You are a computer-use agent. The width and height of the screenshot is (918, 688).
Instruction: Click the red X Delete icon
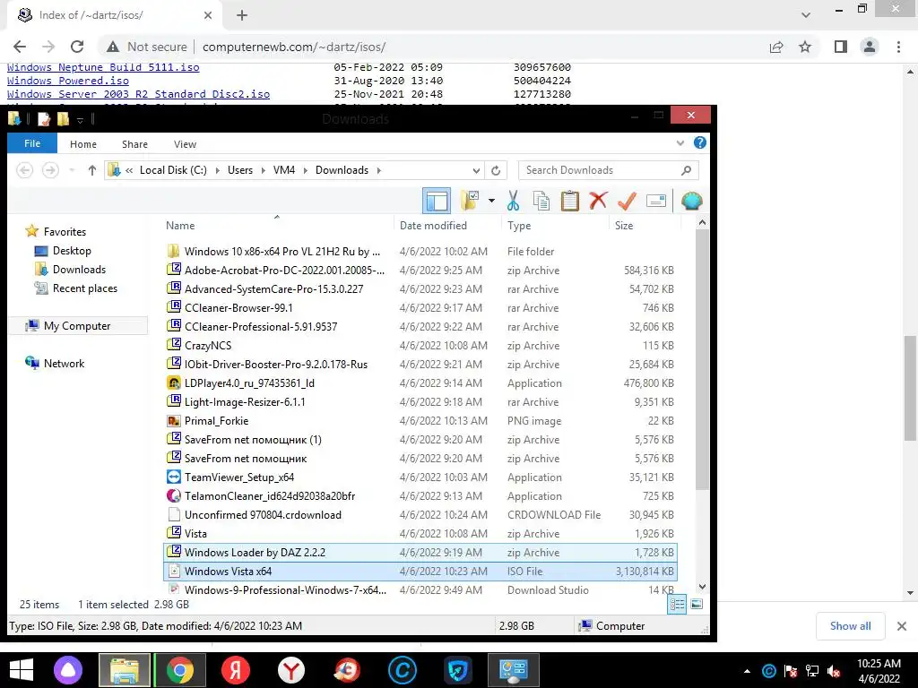tap(598, 202)
